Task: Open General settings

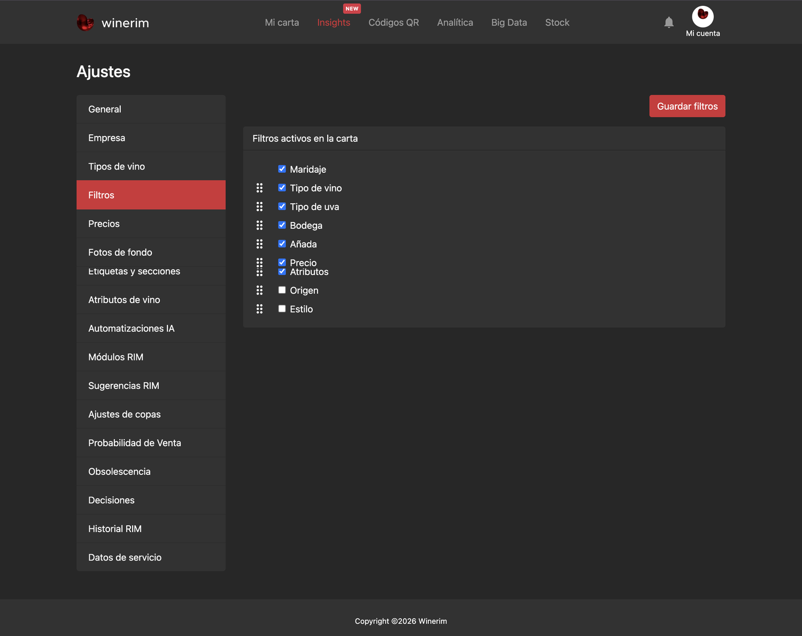Action: (x=151, y=109)
